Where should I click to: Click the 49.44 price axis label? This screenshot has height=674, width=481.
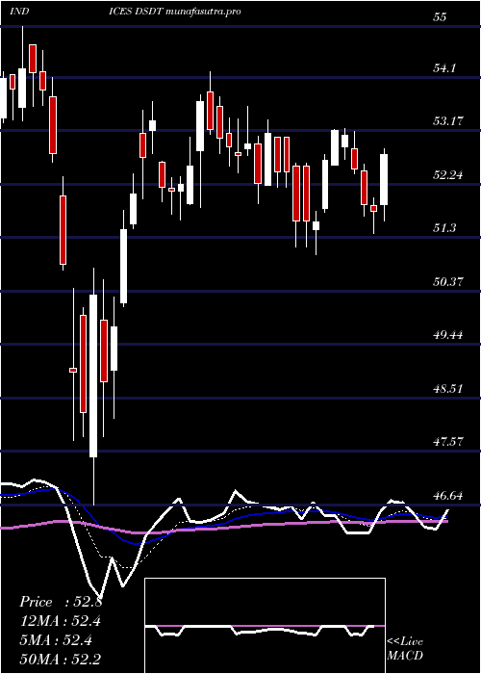[448, 334]
